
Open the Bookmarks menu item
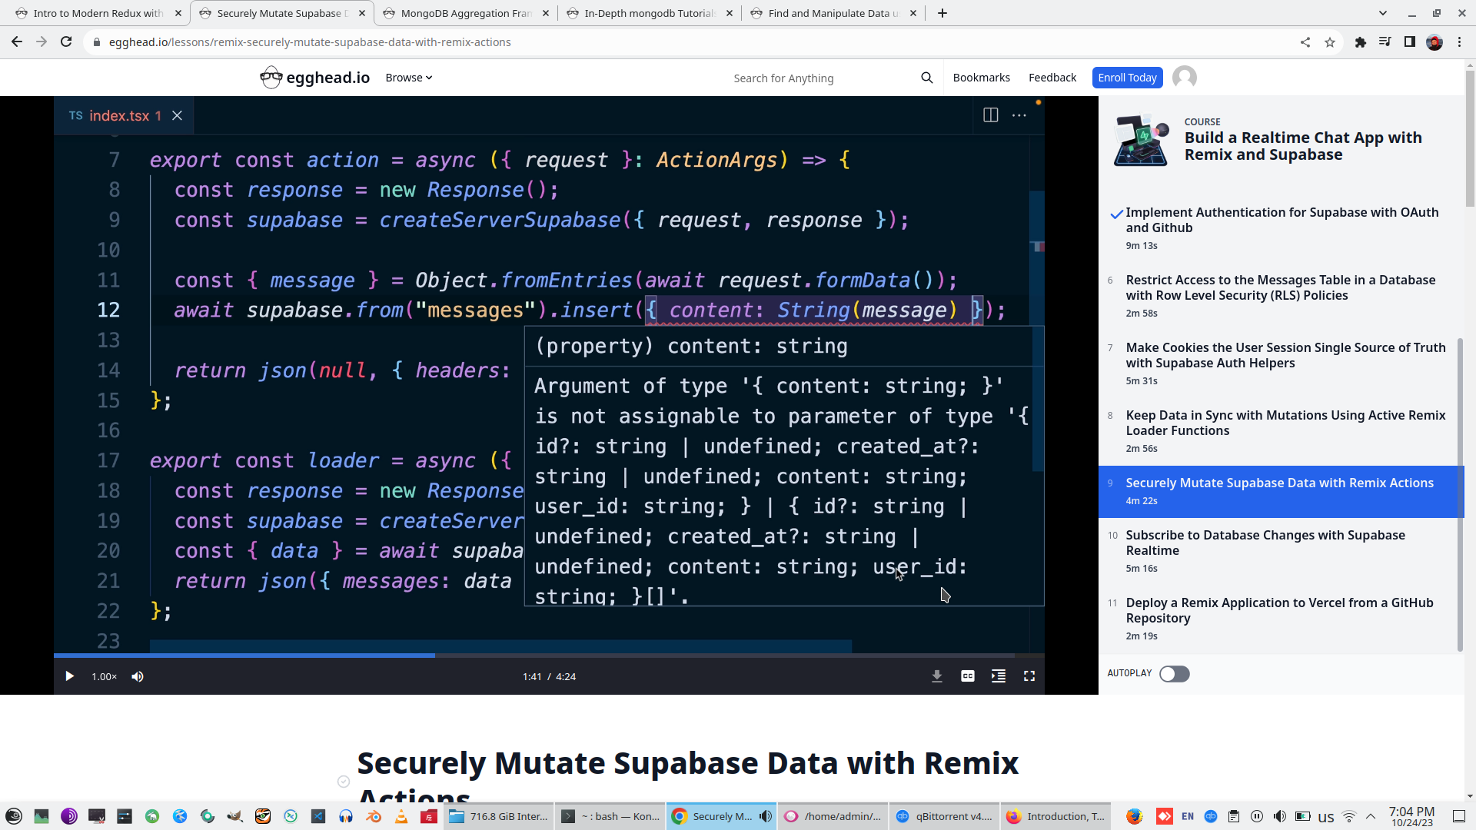[981, 78]
